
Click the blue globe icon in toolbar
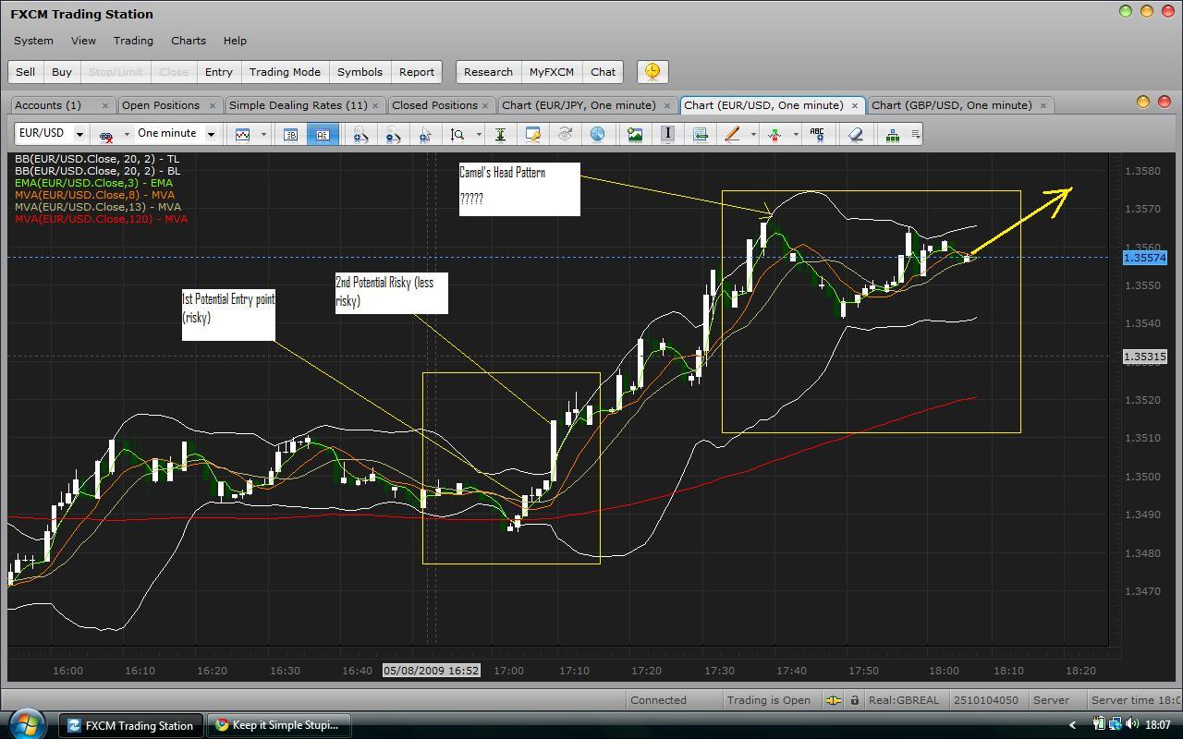click(x=597, y=135)
